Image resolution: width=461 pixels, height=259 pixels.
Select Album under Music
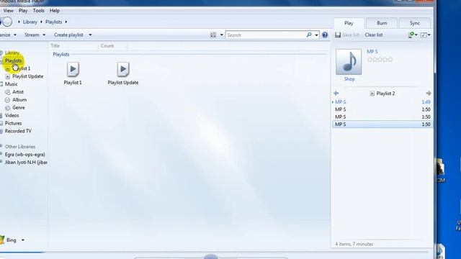pyautogui.click(x=19, y=100)
